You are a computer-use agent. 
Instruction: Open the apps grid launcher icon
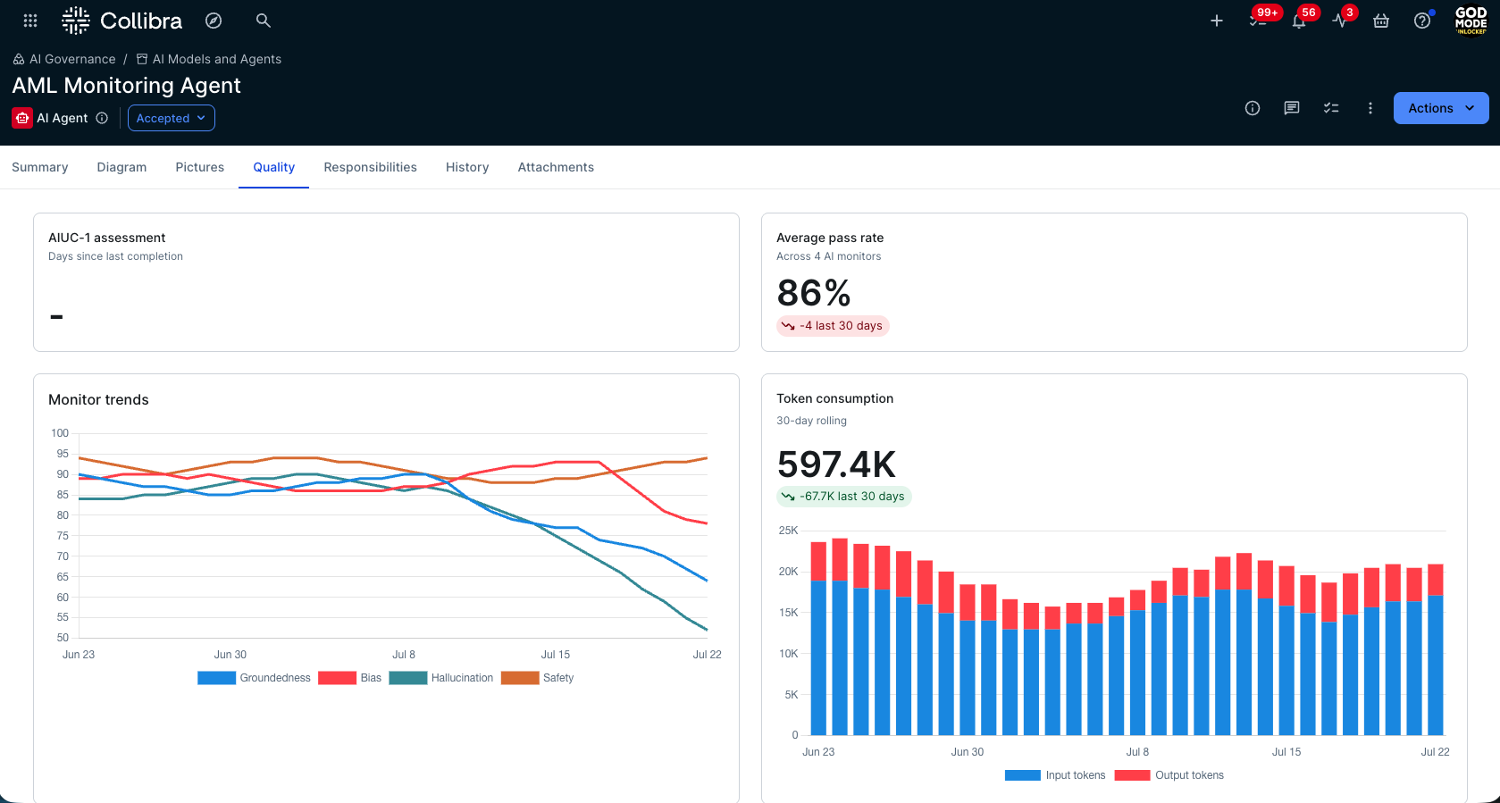30,21
